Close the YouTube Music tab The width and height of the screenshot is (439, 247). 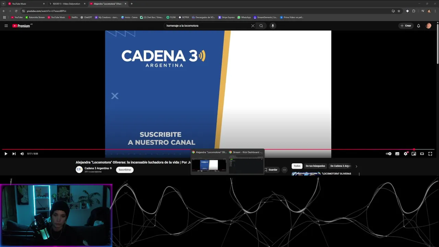(44, 4)
